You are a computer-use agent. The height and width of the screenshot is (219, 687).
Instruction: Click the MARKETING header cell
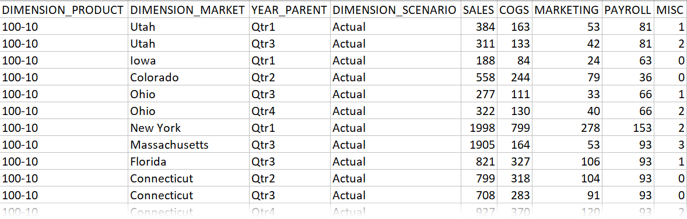coord(566,10)
